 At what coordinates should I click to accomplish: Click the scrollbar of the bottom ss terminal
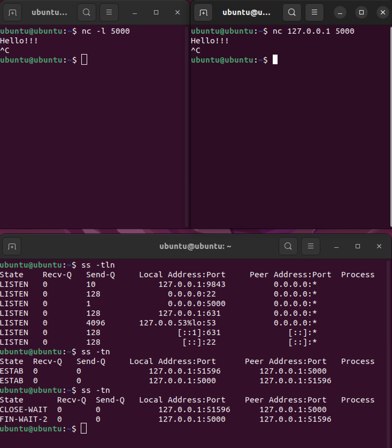point(388,348)
